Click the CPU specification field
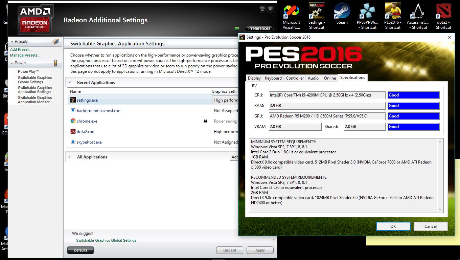This screenshot has height=260, width=460. [x=327, y=95]
